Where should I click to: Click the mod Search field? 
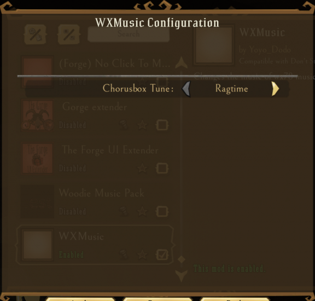click(129, 34)
